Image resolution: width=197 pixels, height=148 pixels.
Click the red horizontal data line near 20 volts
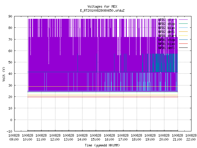[103, 97]
